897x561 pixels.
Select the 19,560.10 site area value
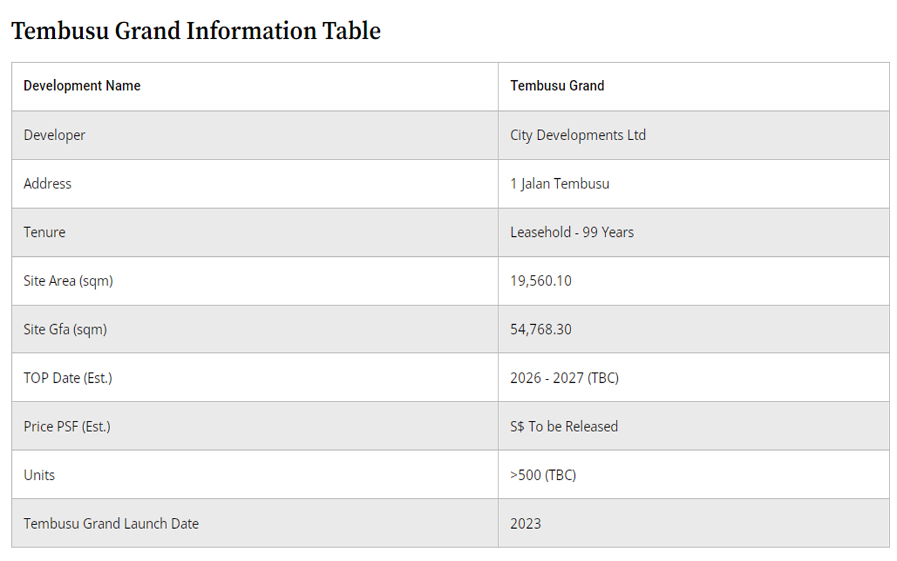tap(540, 281)
